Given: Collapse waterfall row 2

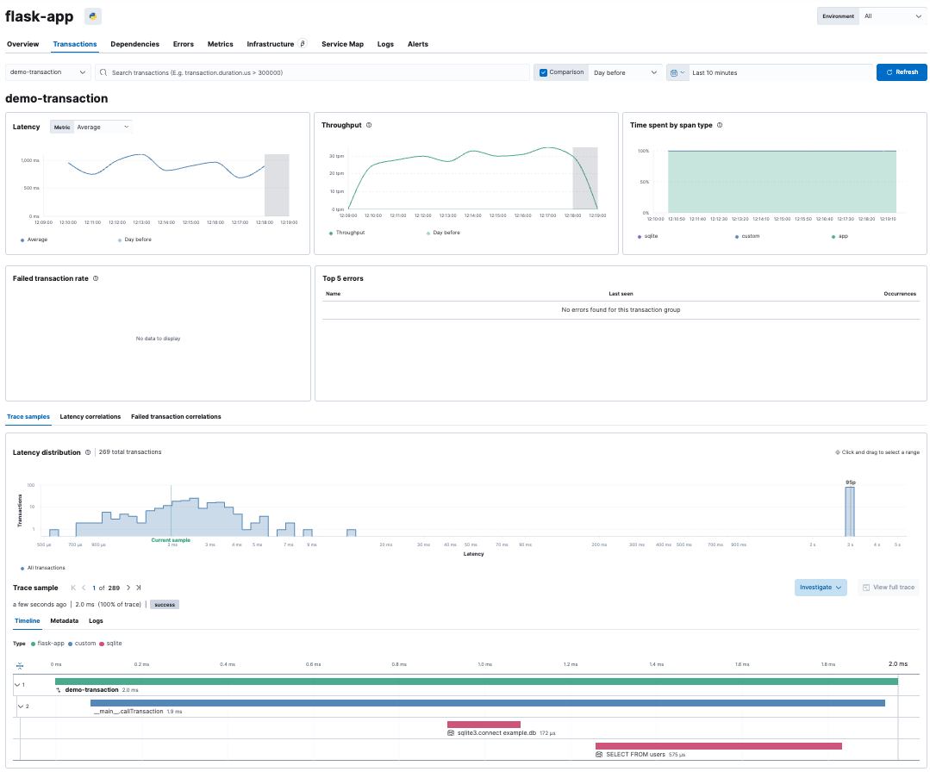Looking at the screenshot, I should tap(21, 706).
